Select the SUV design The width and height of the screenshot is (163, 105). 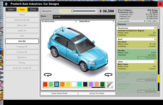coord(22,36)
